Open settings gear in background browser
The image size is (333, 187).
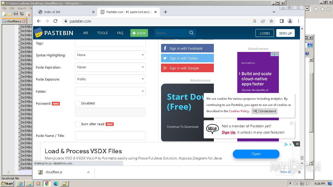pyautogui.click(x=329, y=9)
